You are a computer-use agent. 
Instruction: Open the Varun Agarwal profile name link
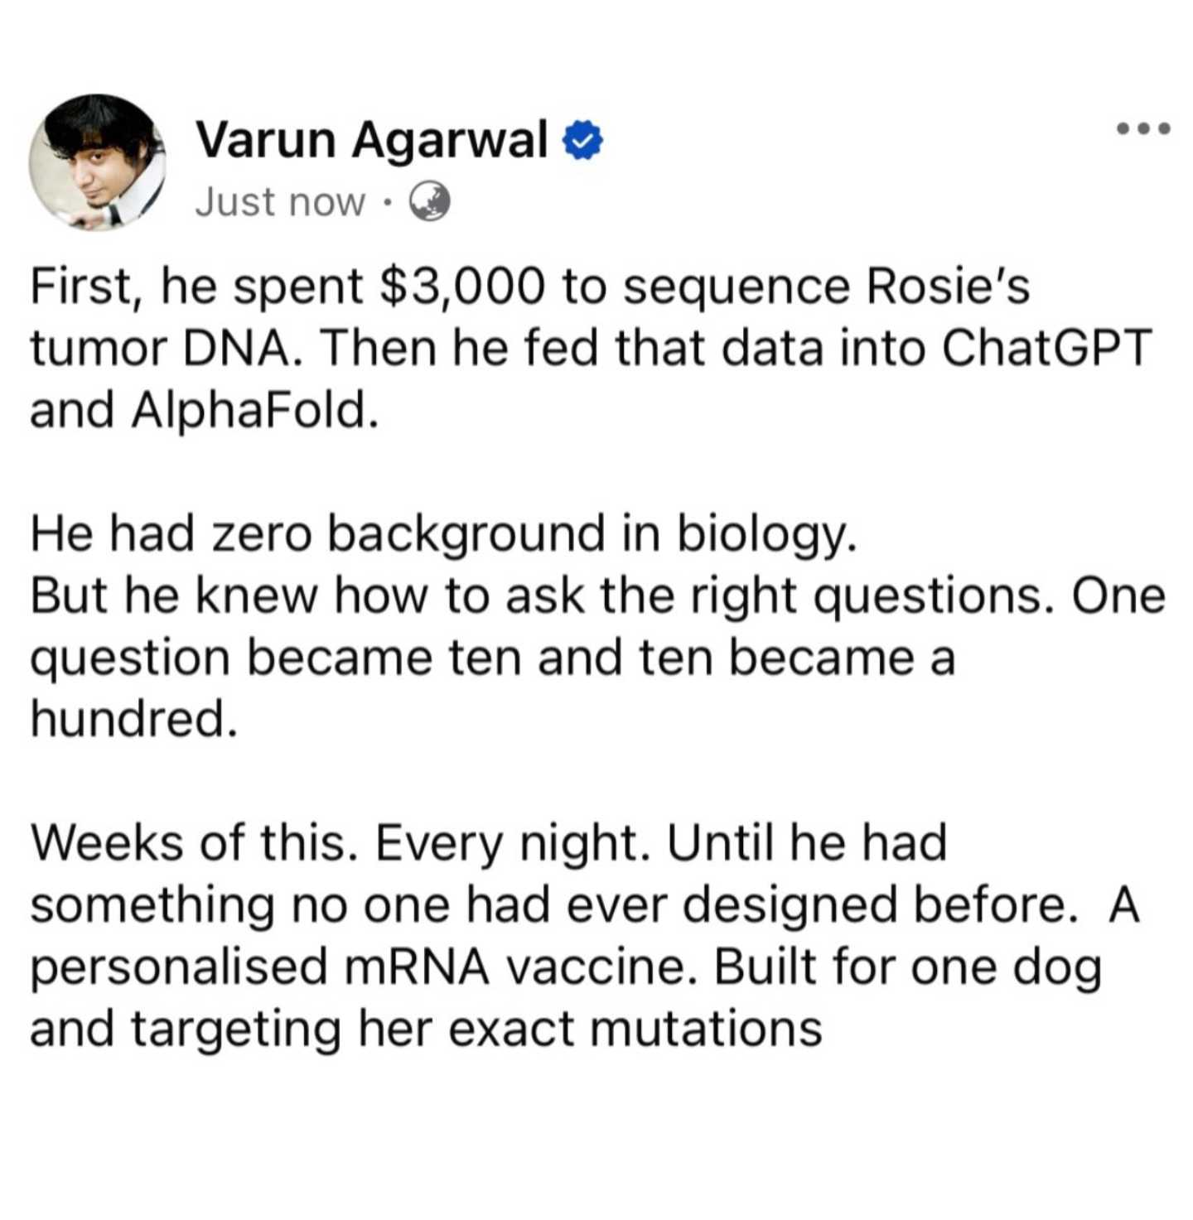[371, 139]
